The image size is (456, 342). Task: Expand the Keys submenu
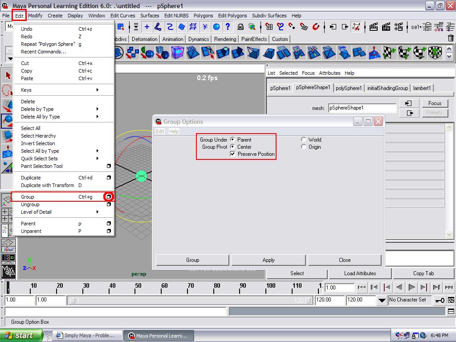click(98, 90)
